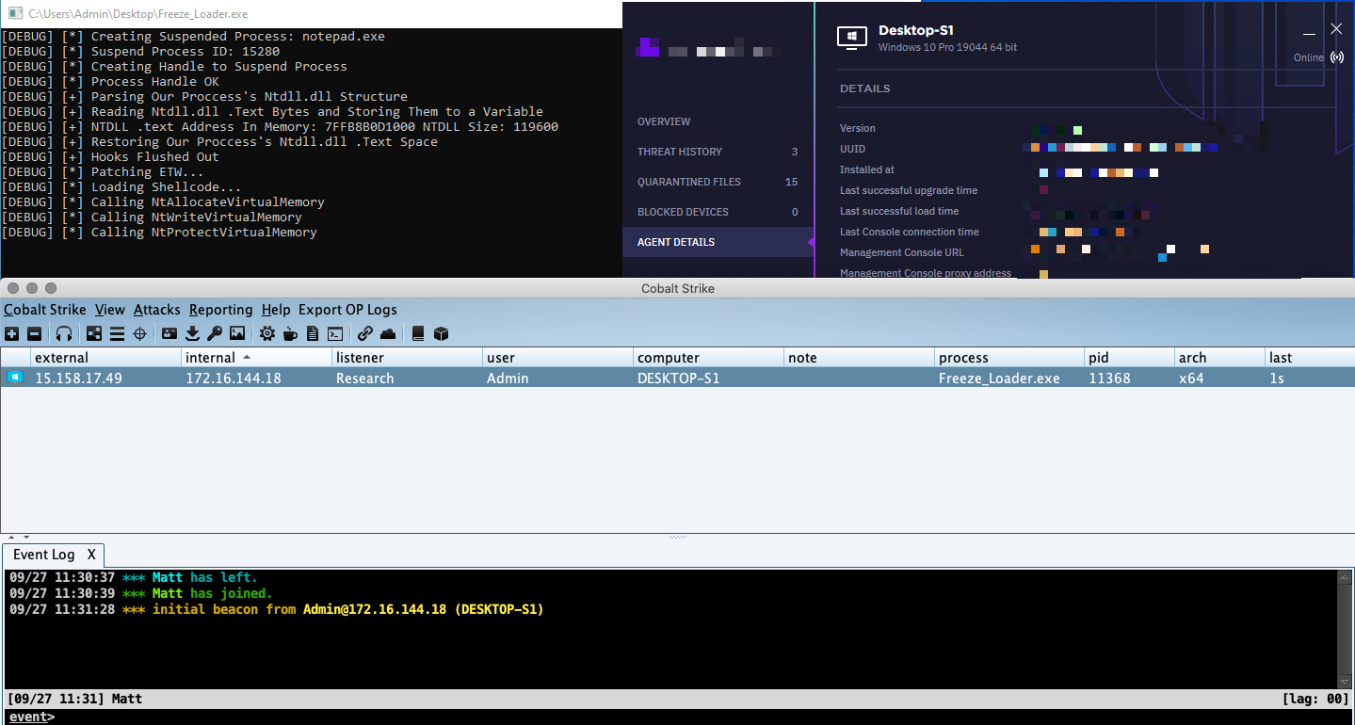Screen dimensions: 1355x725
Task: Open the Attacks menu
Action: click(157, 310)
